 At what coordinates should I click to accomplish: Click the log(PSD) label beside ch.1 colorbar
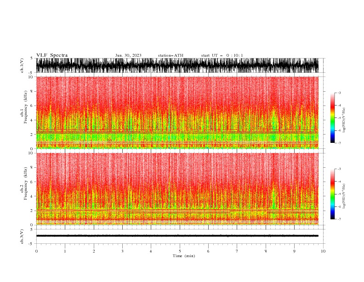click(x=344, y=120)
